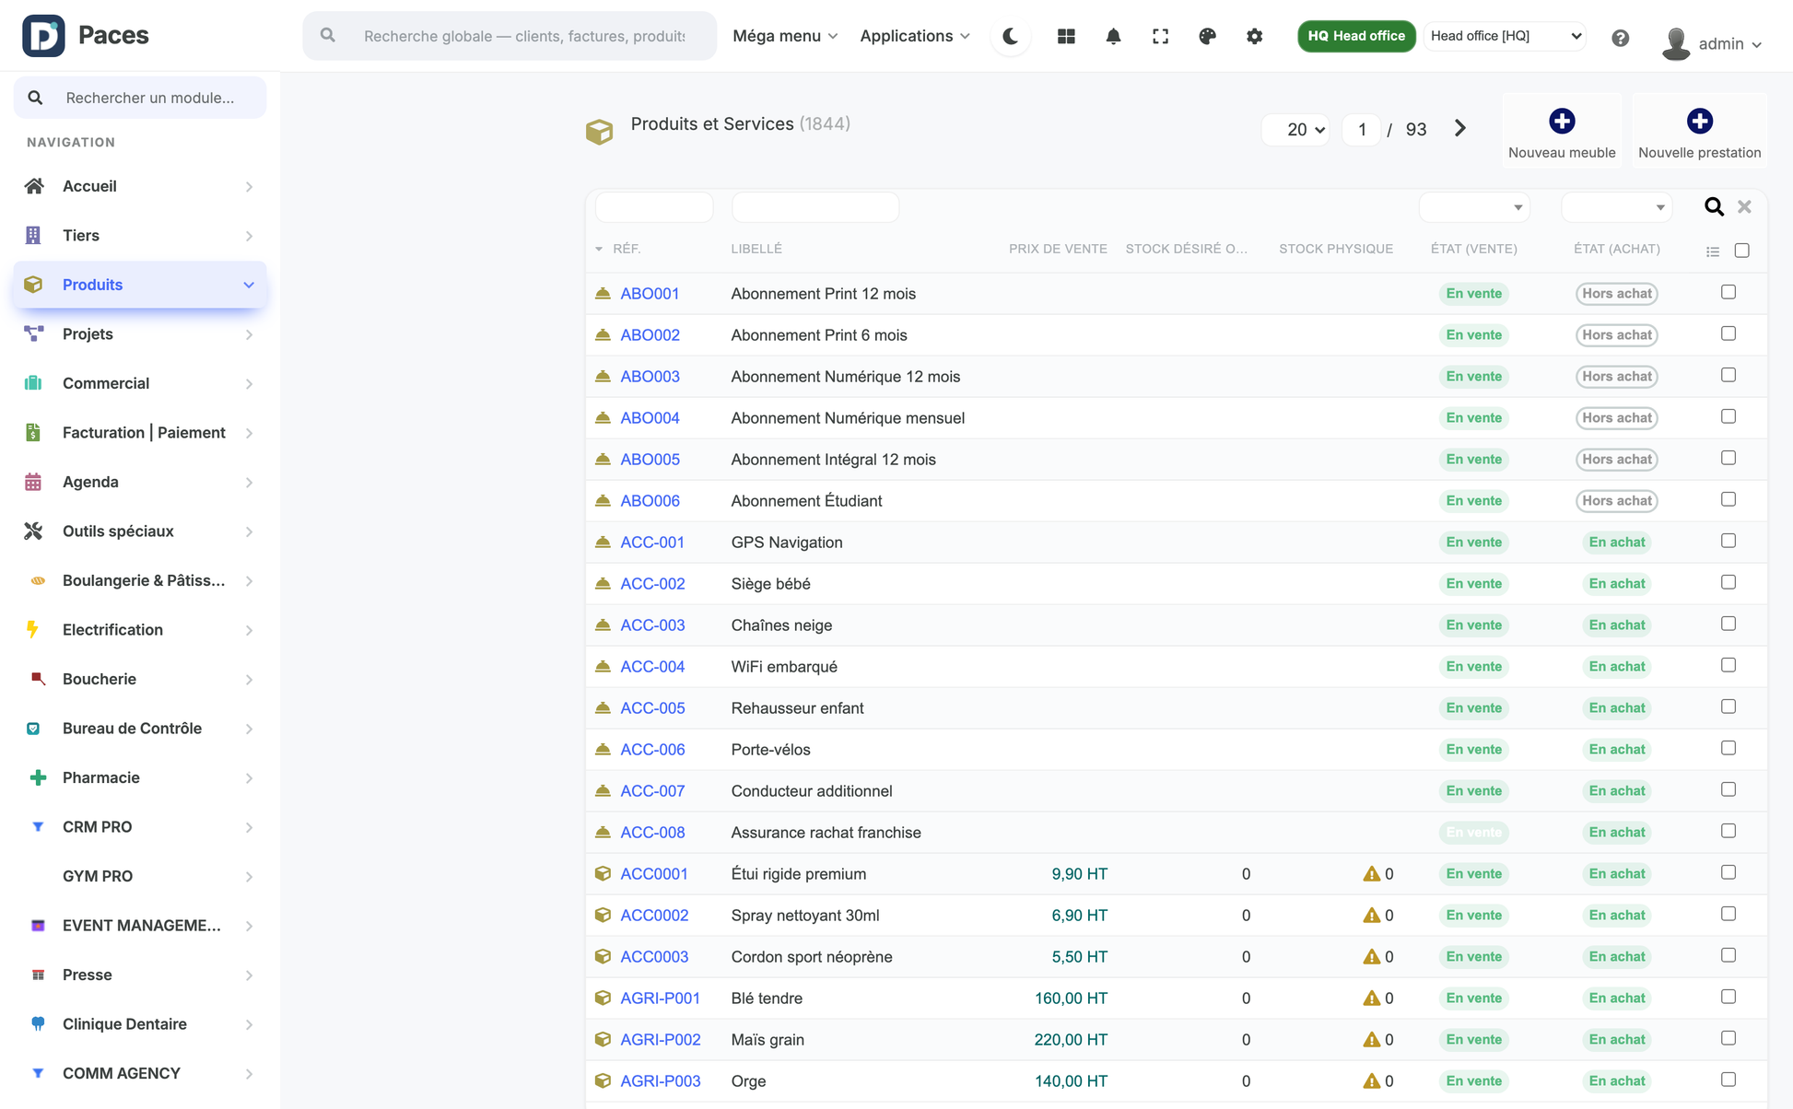Click the fullscreen icon in top bar

(1160, 36)
